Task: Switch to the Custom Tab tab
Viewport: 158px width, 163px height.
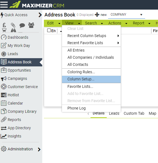Action: [134, 113]
